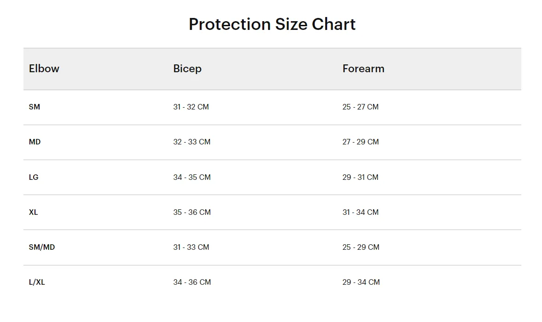
Task: Select the 34 - 35 CM bicep value
Action: point(192,177)
